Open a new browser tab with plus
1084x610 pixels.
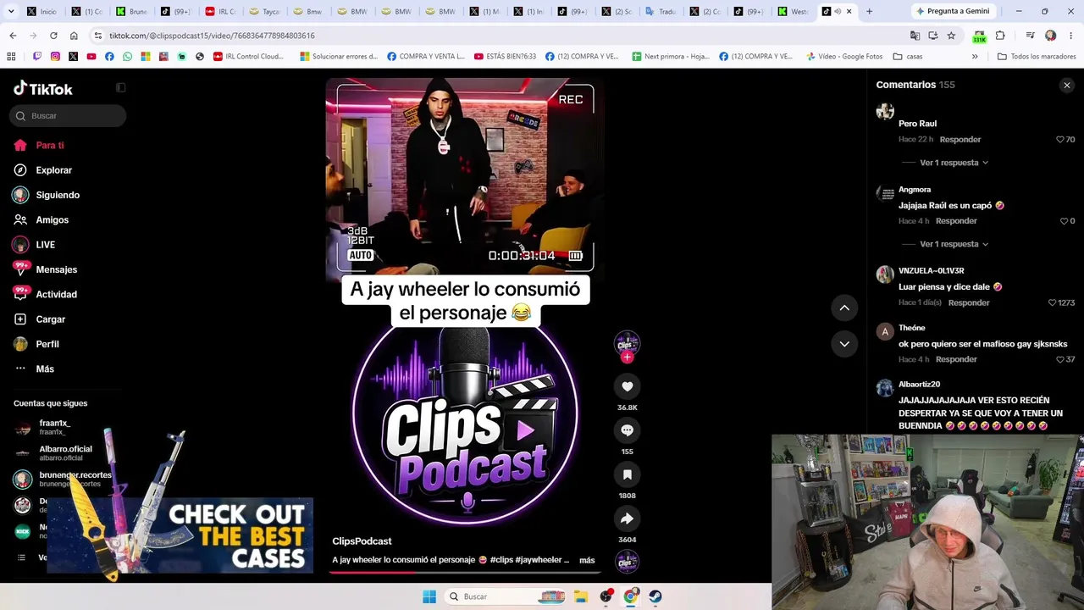tap(869, 11)
